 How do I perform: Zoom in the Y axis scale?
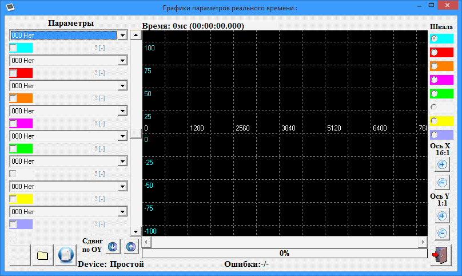point(441,216)
